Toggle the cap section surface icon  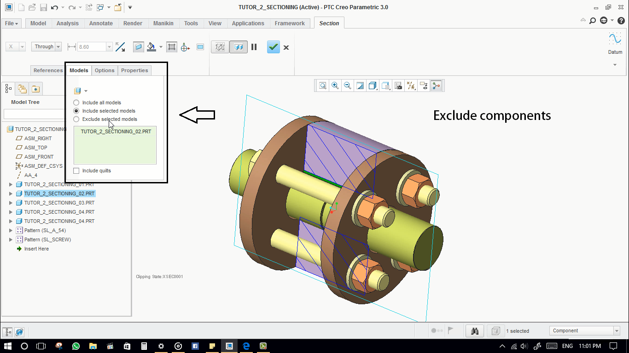[138, 47]
